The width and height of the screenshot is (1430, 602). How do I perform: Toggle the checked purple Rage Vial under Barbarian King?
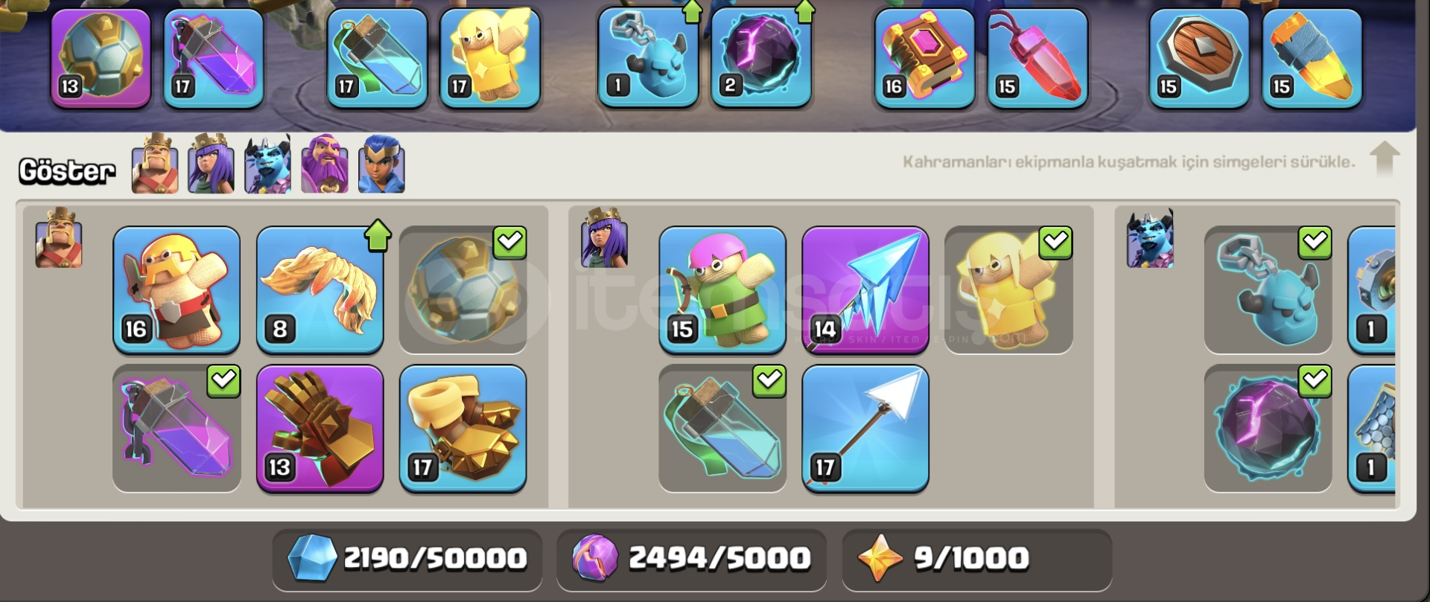coord(177,429)
